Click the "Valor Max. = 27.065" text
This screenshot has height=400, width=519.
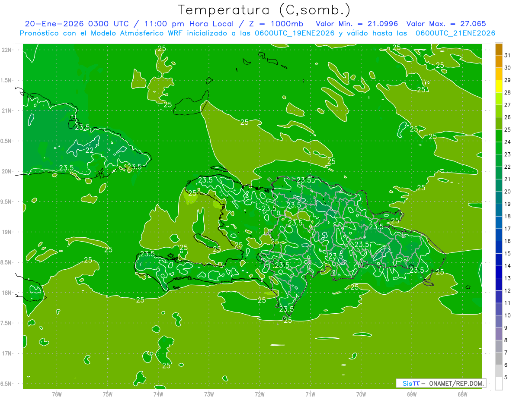446,24
